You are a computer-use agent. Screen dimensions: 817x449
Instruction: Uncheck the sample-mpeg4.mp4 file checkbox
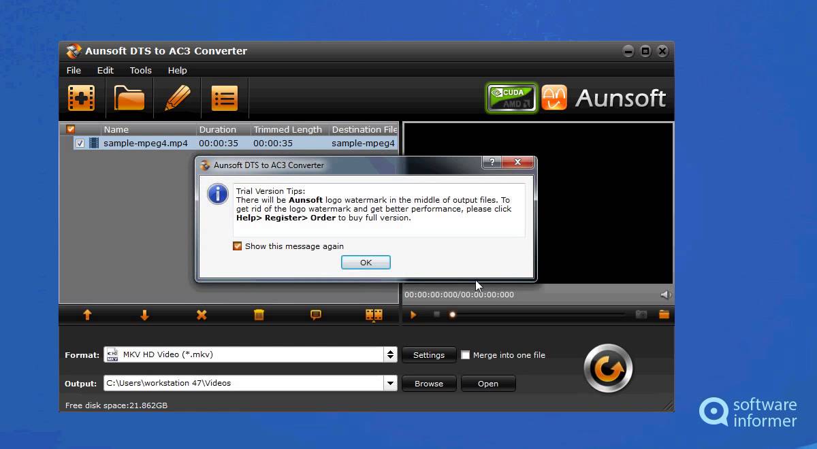tap(80, 144)
